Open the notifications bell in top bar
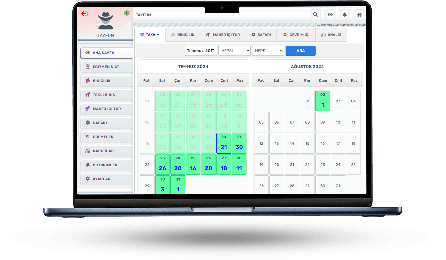This screenshot has width=446, height=260. (345, 15)
